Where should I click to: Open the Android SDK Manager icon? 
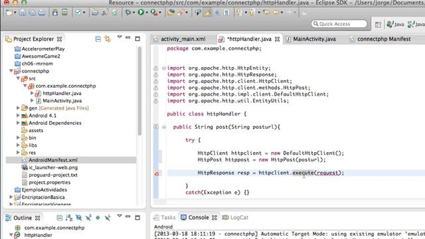point(55,13)
